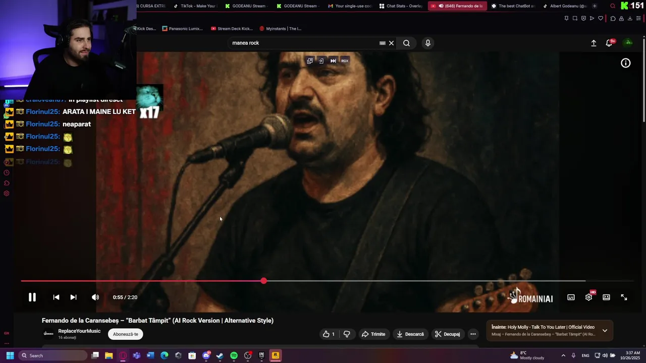Screen dimensions: 646x363
Task: Show hidden system tray icons chevron
Action: point(563,355)
